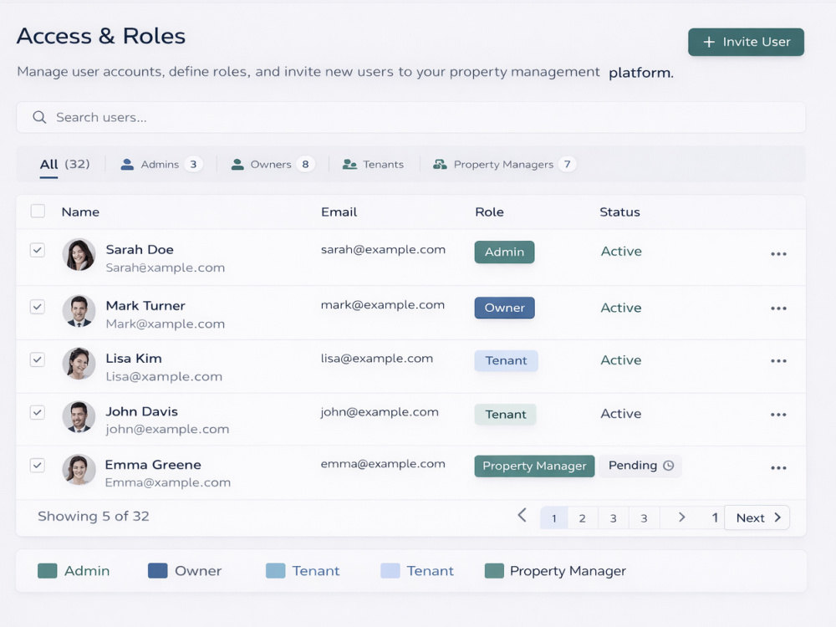Click mark@example.com in Email column

(382, 305)
